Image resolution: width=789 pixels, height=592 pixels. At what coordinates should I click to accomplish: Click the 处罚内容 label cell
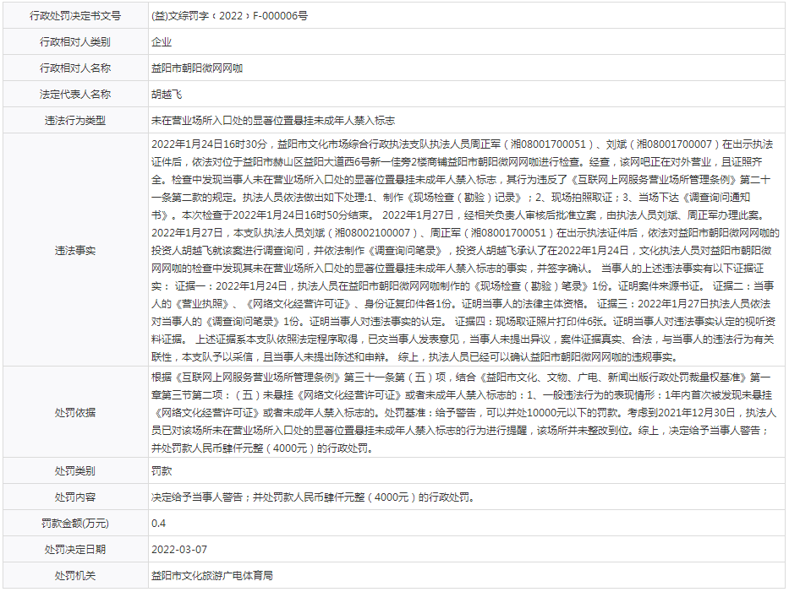coord(75,497)
